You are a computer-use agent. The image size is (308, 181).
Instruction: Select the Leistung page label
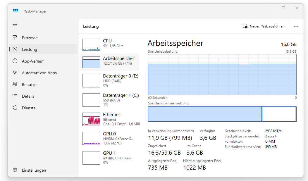pyautogui.click(x=30, y=49)
